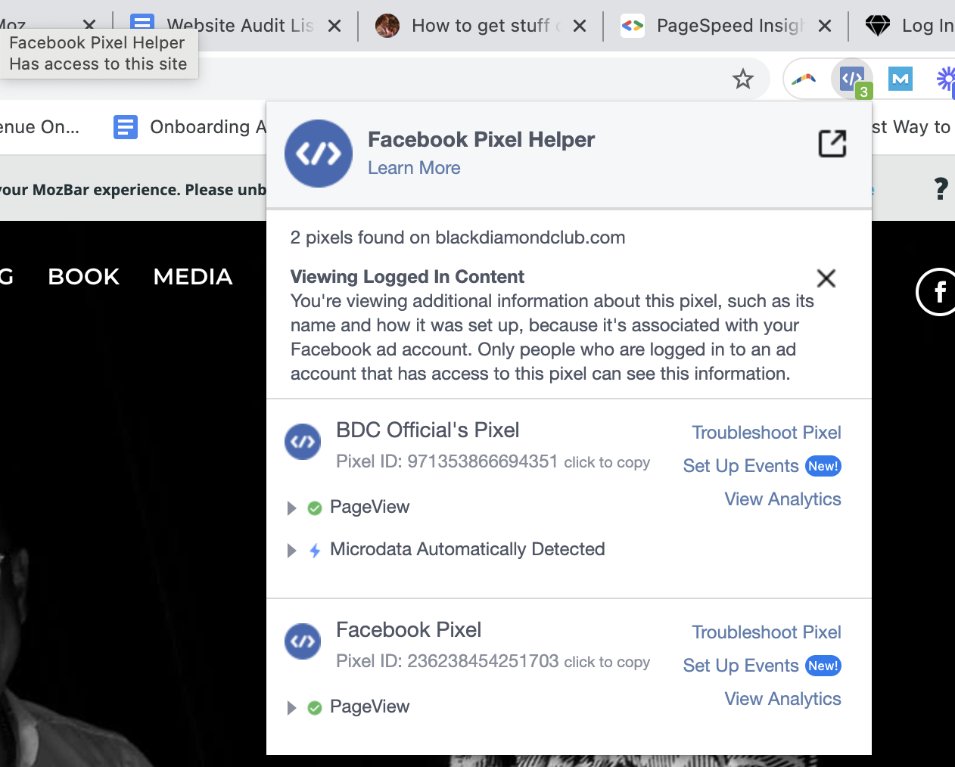The image size is (955, 767).
Task: Switch to the PageSpeed Insights tab
Action: pyautogui.click(x=725, y=26)
